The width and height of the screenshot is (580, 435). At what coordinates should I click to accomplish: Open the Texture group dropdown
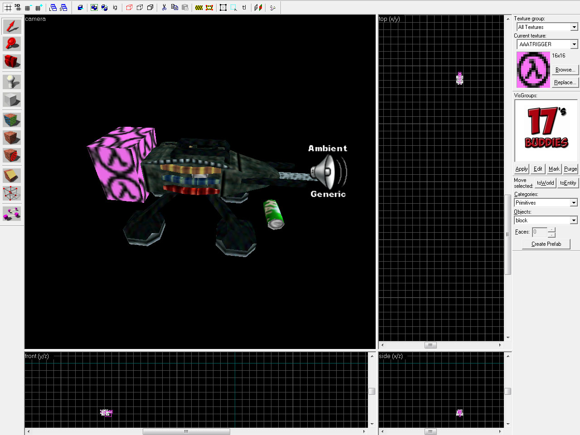click(574, 27)
